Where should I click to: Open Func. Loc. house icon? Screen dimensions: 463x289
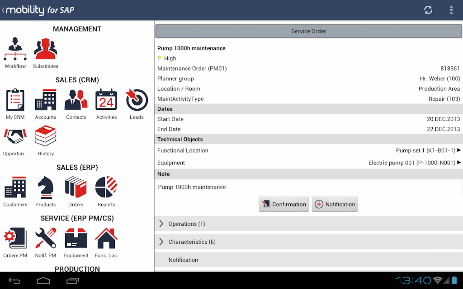click(x=106, y=238)
